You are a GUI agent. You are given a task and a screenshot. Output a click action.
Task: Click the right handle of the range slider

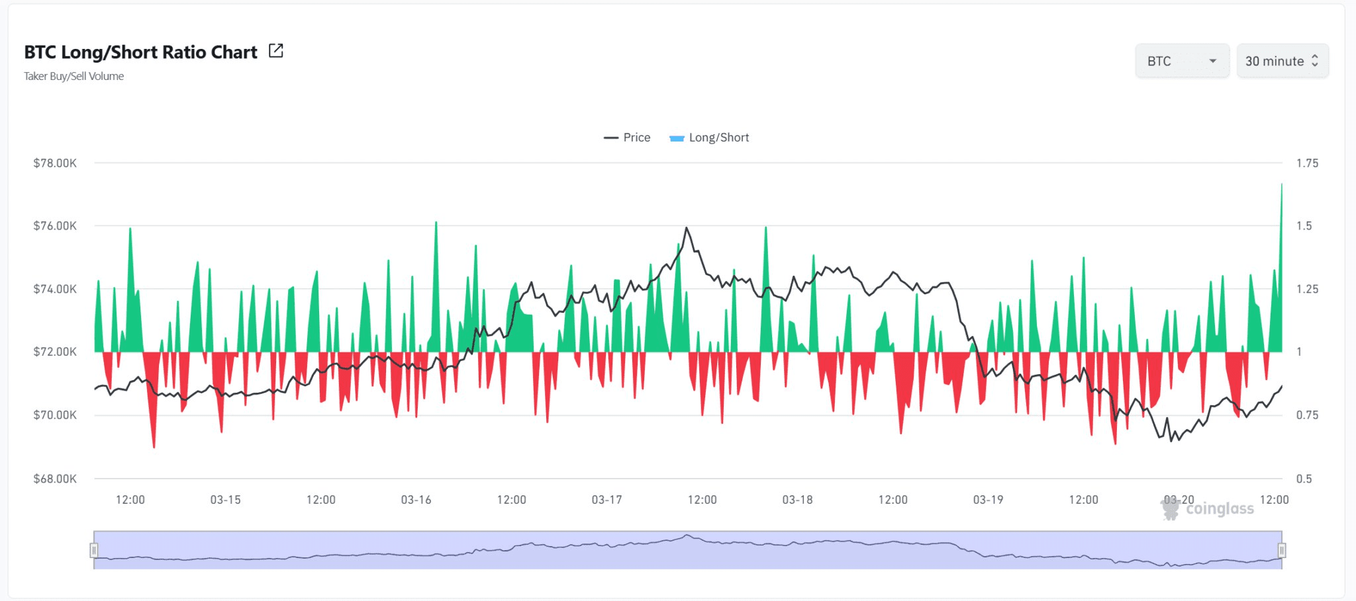tap(1282, 550)
